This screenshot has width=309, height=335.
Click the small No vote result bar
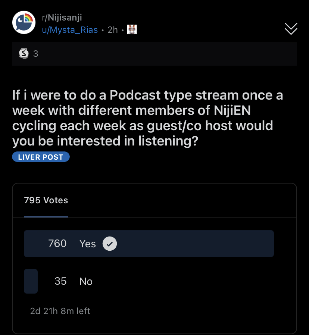click(31, 281)
